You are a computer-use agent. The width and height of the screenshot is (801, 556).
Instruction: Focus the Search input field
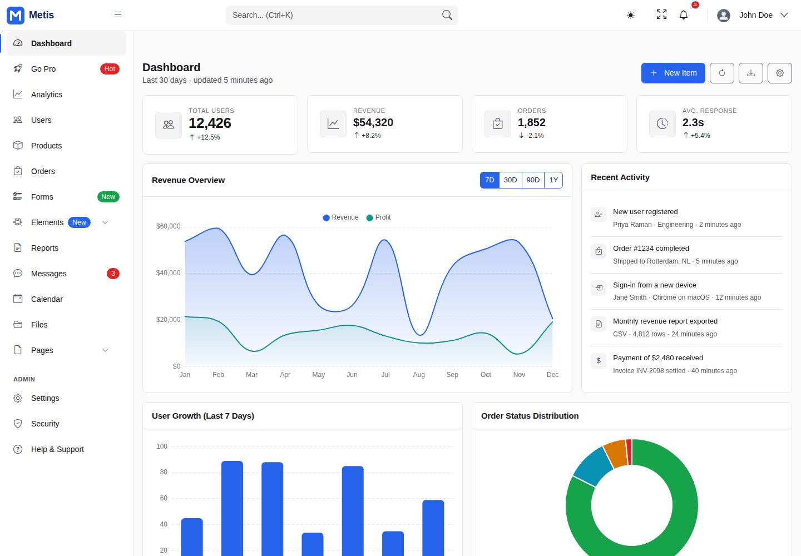click(x=342, y=15)
